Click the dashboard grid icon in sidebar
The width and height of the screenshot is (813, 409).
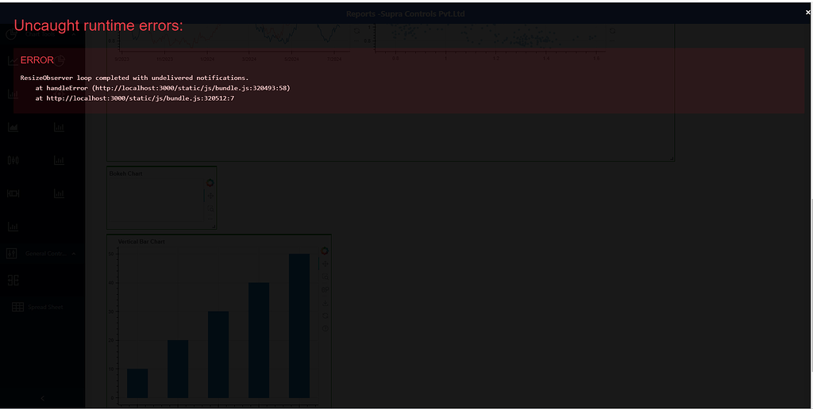click(x=13, y=280)
